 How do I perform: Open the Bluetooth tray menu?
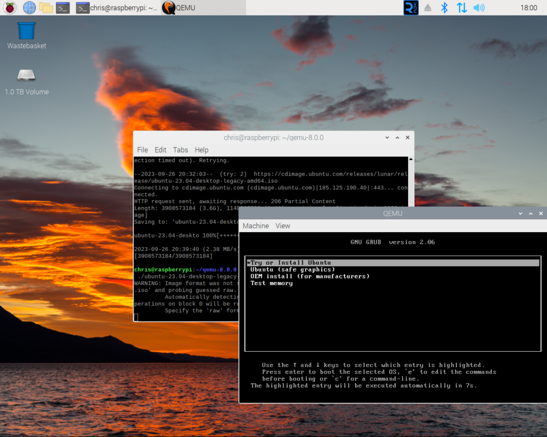tap(444, 7)
